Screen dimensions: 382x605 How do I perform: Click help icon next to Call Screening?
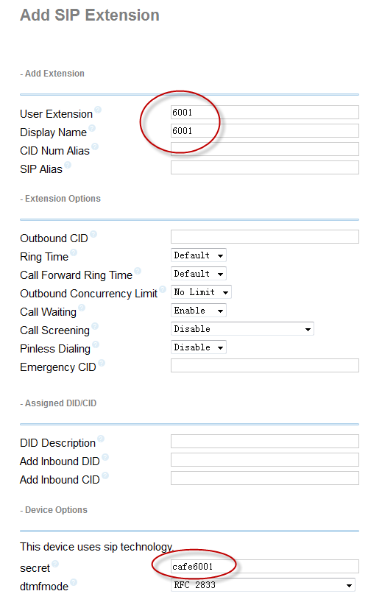coord(95,327)
